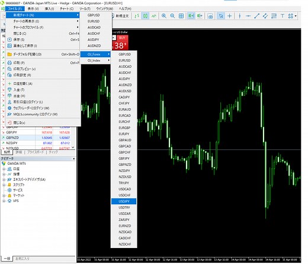The width and height of the screenshot is (308, 264).
Task: Open the ツール(T) menu
Action: pos(85,9)
